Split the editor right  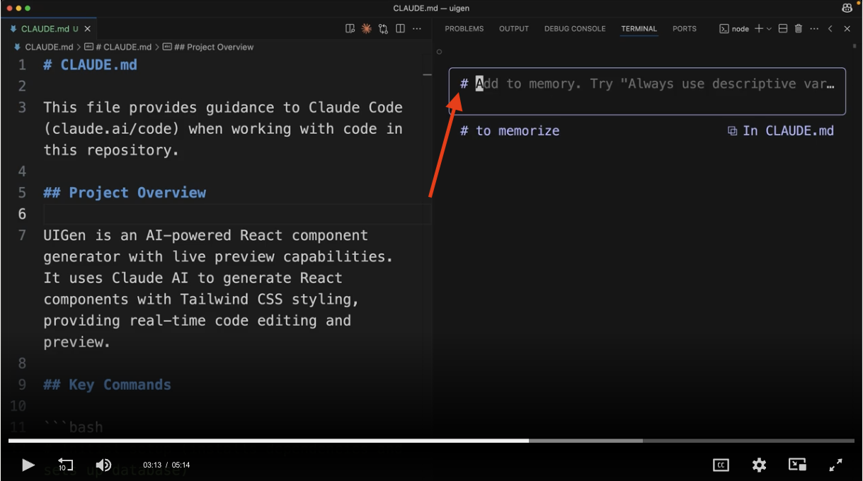[401, 29]
